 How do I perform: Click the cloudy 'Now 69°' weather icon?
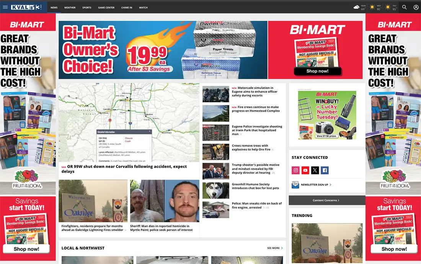[x=356, y=7]
